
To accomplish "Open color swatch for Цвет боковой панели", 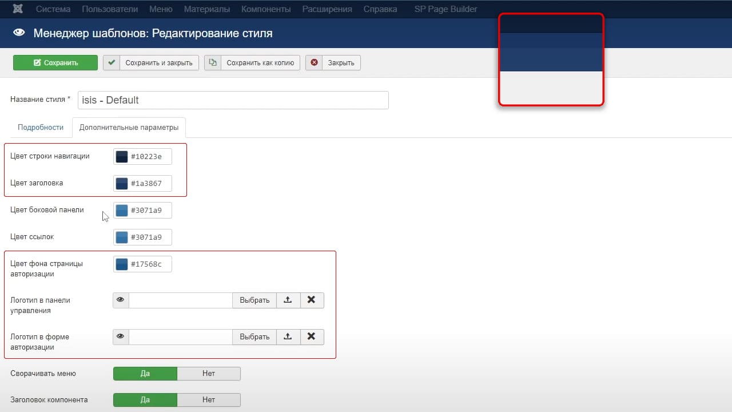I will click(x=122, y=210).
